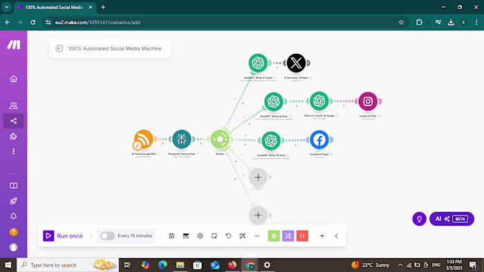Click the Make logo in the sidebar

[x=14, y=45]
